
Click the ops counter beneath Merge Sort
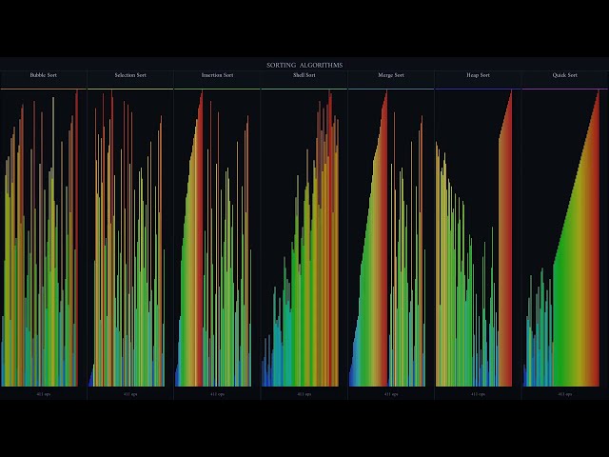pos(391,394)
